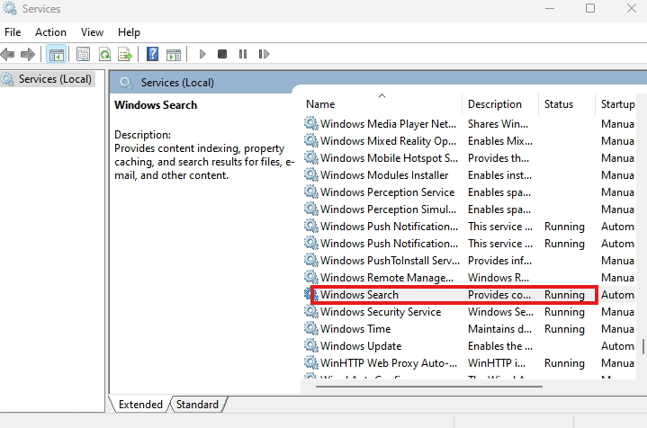Viewport: 647px width, 428px height.
Task: Select the Windows Update service name
Action: click(361, 346)
